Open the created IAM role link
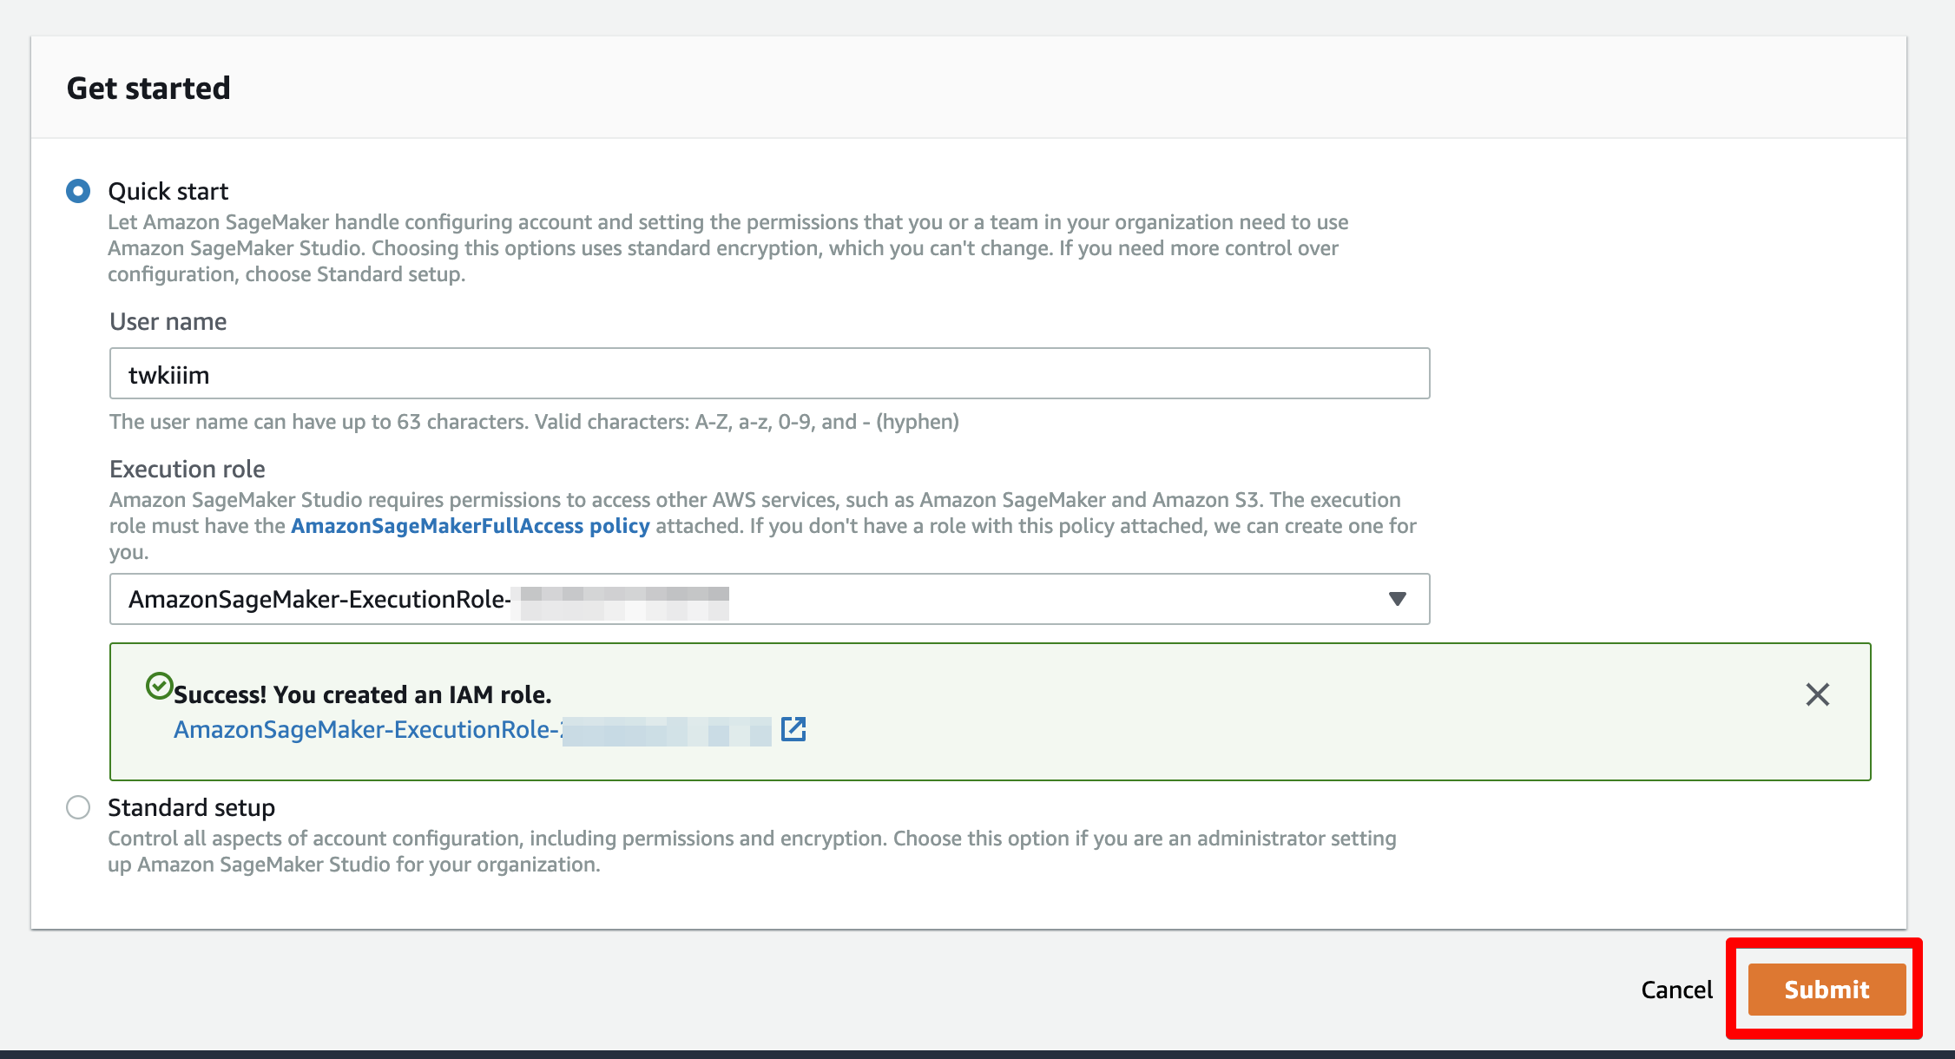The width and height of the screenshot is (1955, 1059). click(472, 729)
